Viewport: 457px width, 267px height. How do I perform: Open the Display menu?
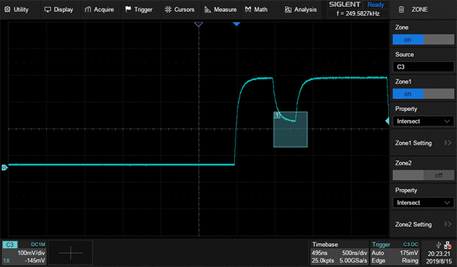pos(58,10)
